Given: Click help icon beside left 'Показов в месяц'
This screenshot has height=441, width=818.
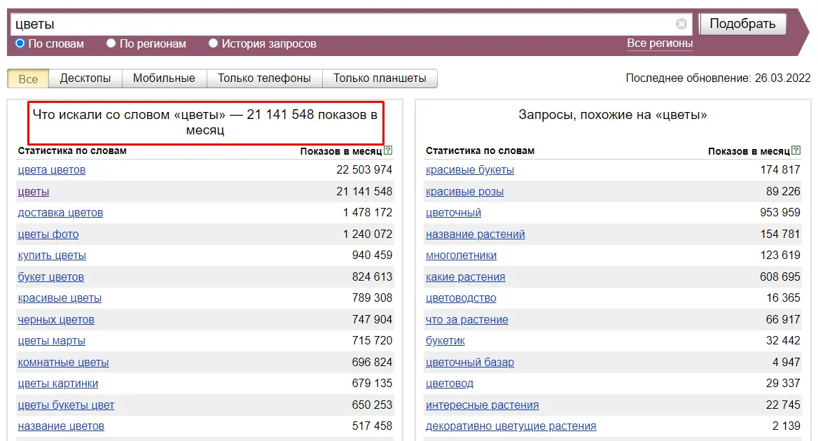Looking at the screenshot, I should (388, 150).
